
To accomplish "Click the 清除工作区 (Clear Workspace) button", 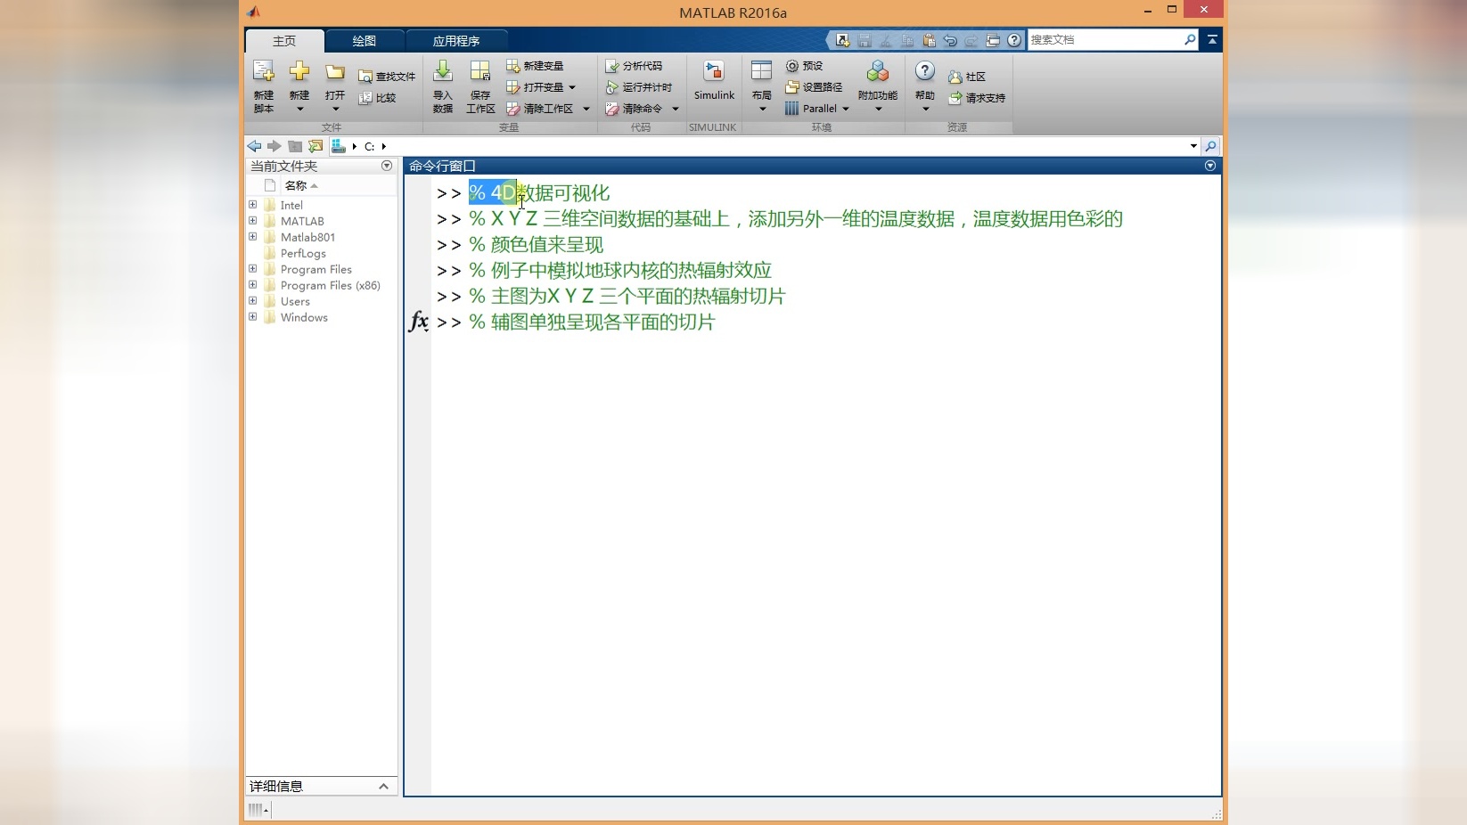I will [539, 109].
